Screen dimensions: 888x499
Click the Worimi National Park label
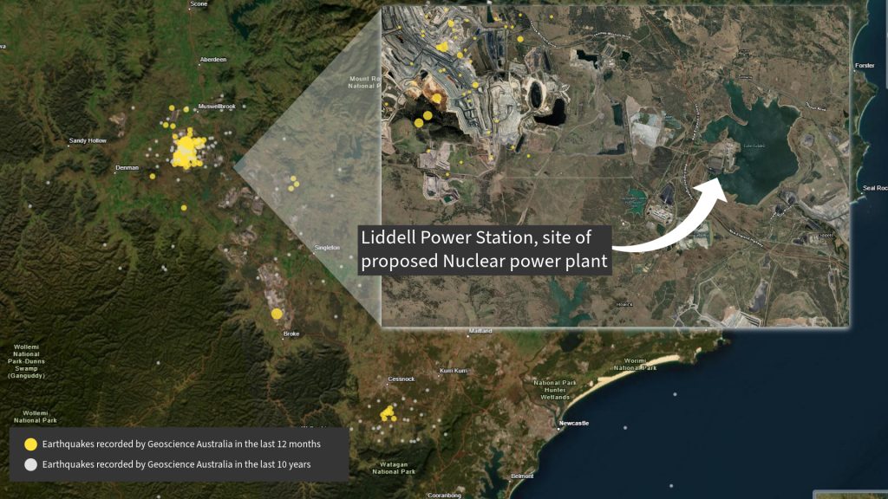click(x=635, y=365)
